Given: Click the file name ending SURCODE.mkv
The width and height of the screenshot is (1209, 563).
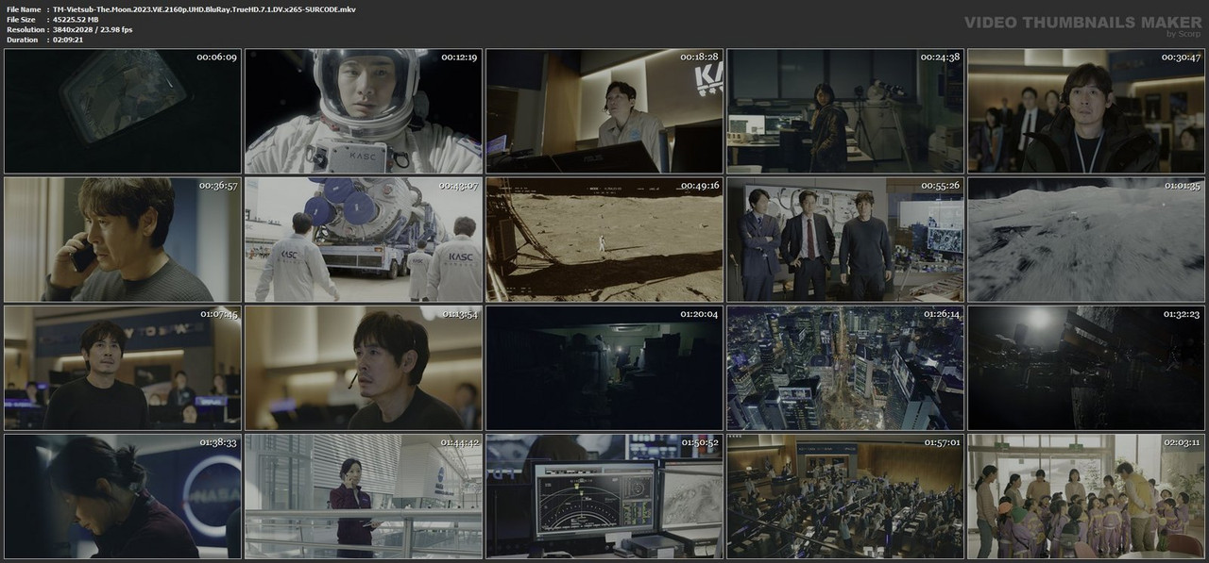Looking at the screenshot, I should (x=205, y=8).
